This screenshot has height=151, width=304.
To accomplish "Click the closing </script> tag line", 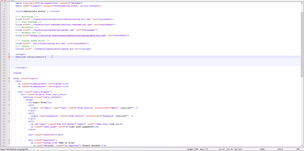I will coord(21,68).
